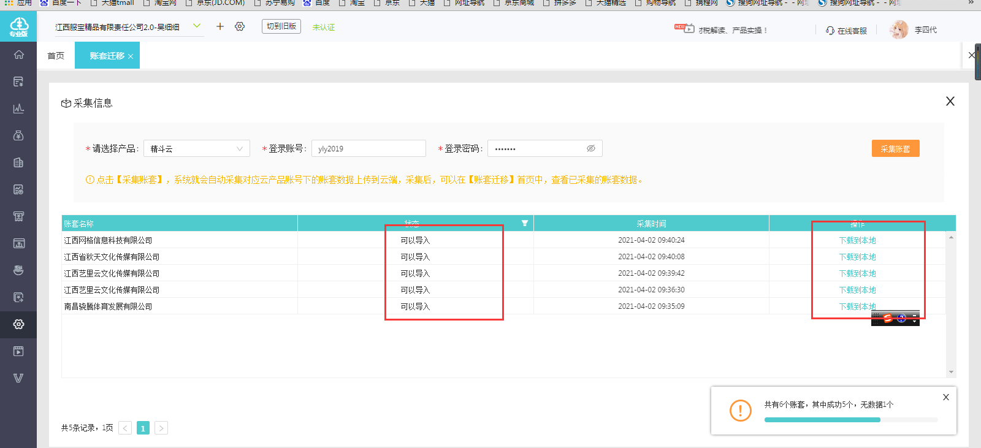Close the 账套迁移 tab
The image size is (981, 448).
[x=131, y=56]
